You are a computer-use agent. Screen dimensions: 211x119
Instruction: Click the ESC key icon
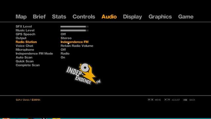185,100
